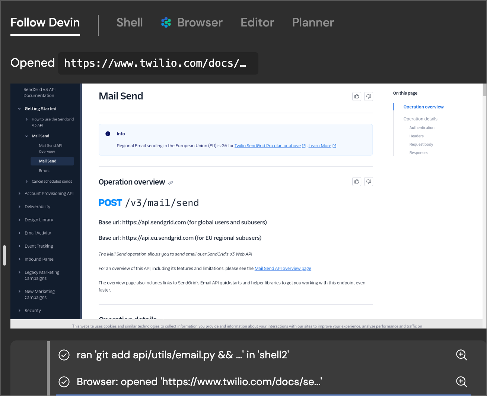
Task: Select the highlighted Mail Send sidebar item
Action: tap(52, 161)
